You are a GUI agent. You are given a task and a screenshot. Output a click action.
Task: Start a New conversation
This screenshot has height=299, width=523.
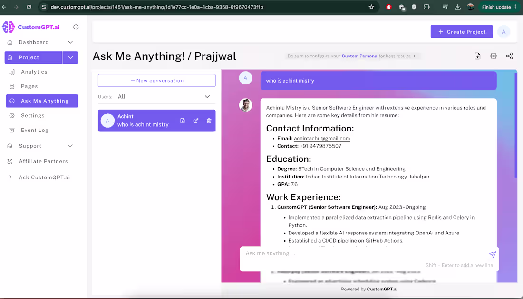156,80
